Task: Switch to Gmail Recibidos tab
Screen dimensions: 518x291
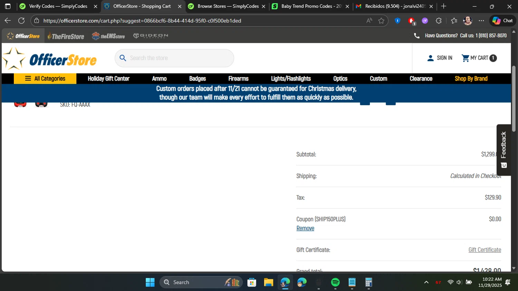Action: click(x=395, y=6)
